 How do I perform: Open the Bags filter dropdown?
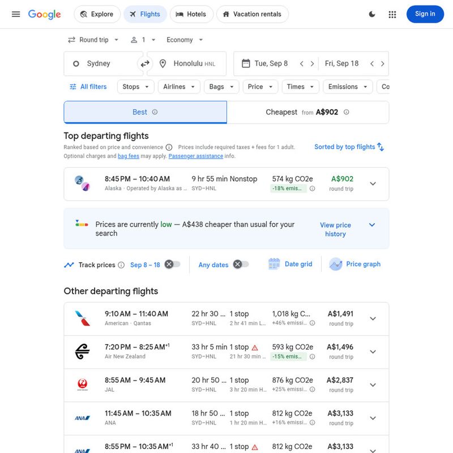coord(221,87)
